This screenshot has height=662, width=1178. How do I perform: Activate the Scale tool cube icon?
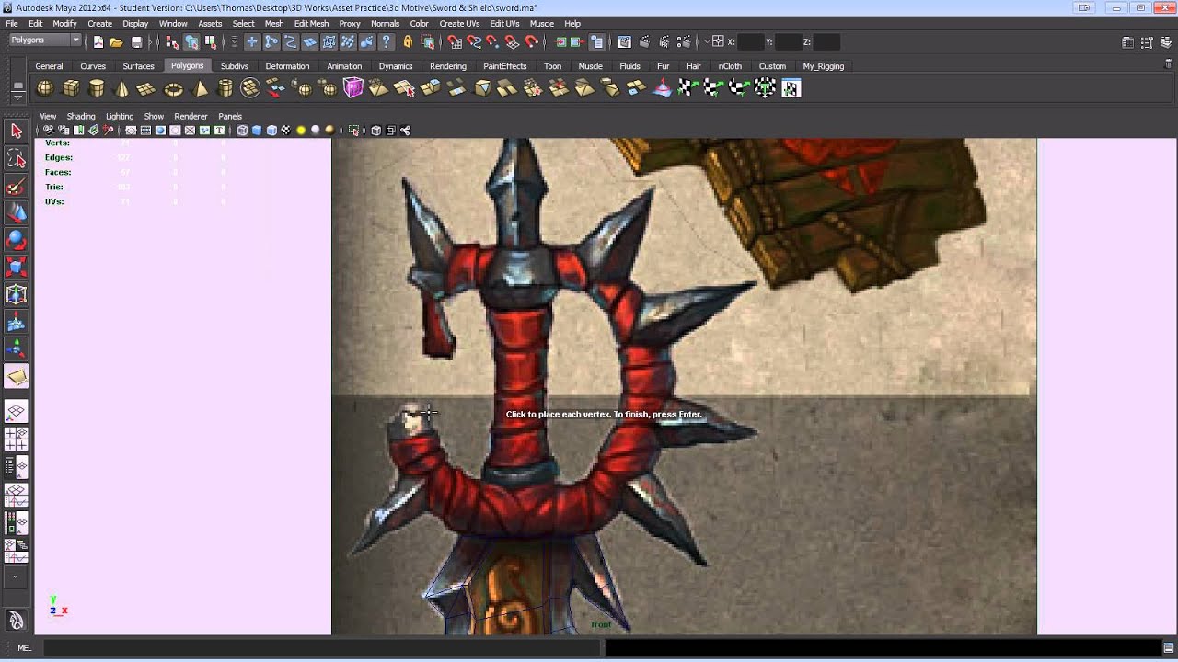(16, 268)
